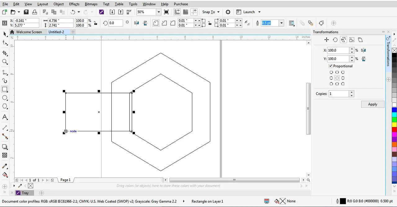Toggle the Show grid icon
This screenshot has height=207, width=397.
click(185, 12)
